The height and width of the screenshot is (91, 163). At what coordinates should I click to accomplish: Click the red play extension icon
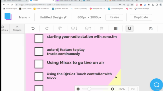[x=137, y=5]
